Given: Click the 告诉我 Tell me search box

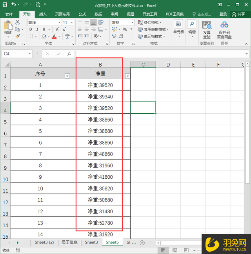Looking at the screenshot, I should pyautogui.click(x=202, y=14).
